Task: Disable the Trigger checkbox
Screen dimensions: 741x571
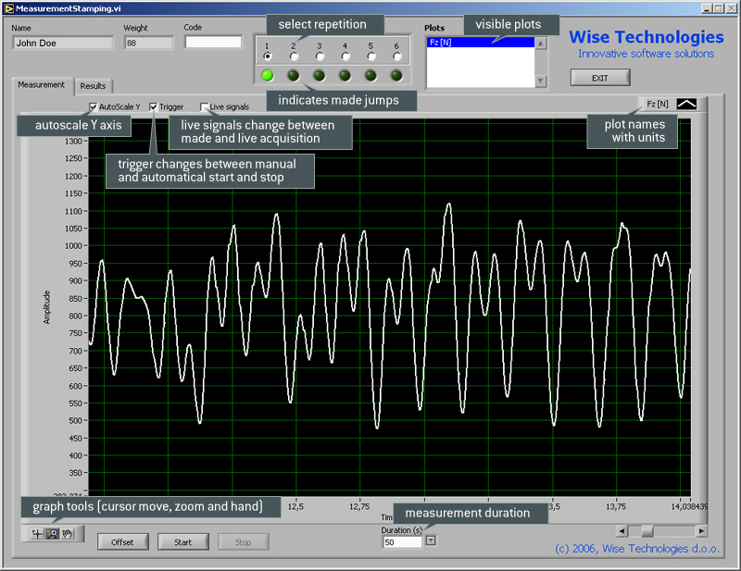Action: [x=153, y=106]
